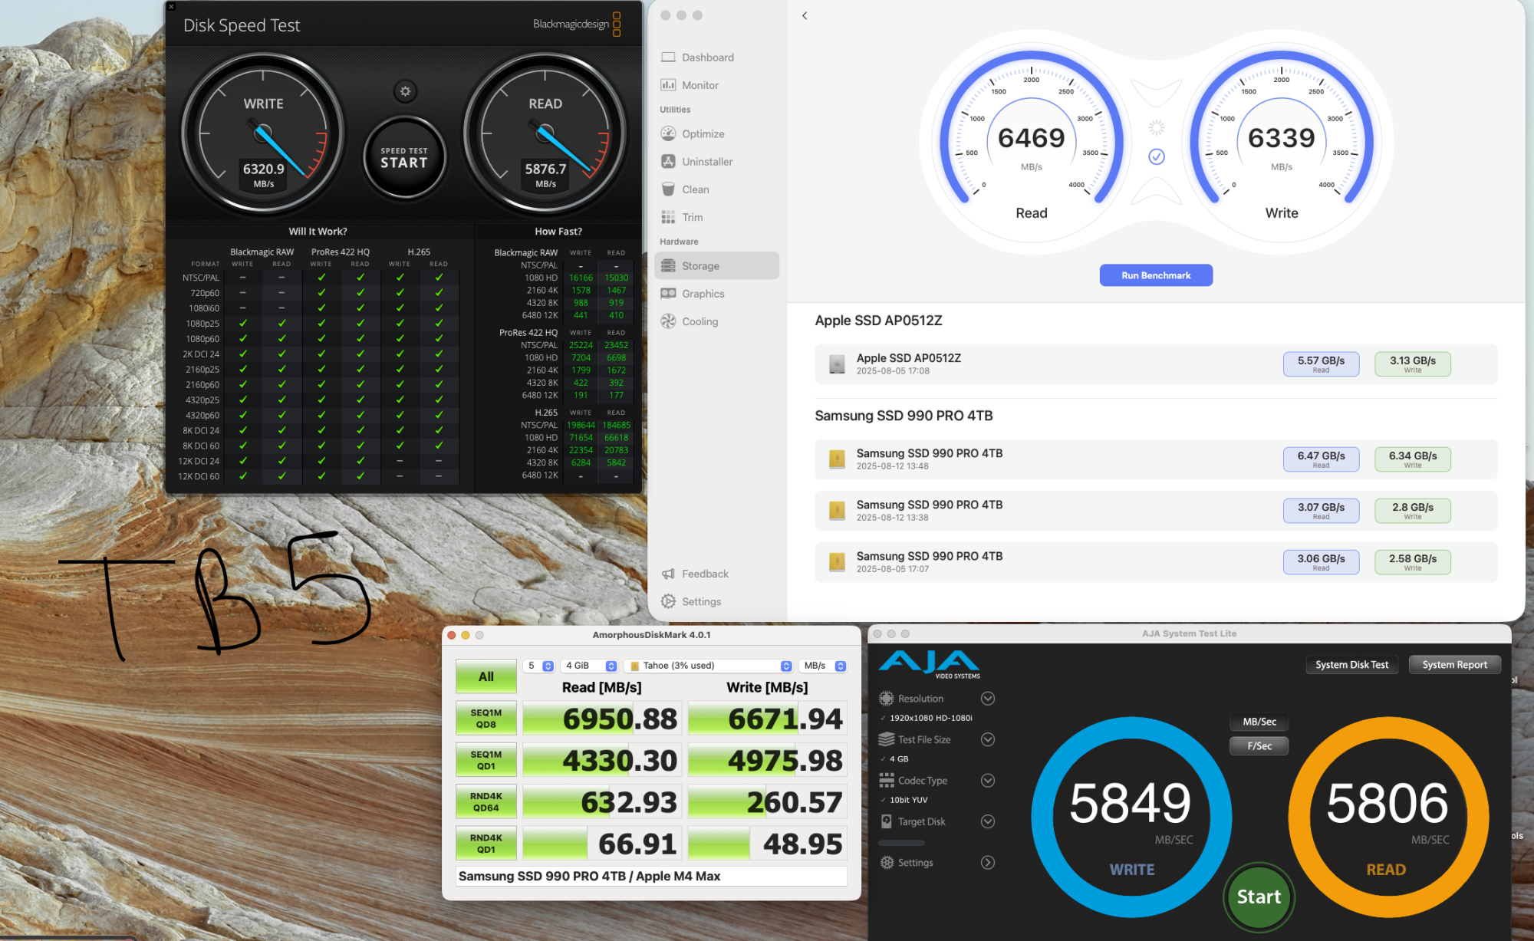1534x941 pixels.
Task: Open the Tahoe target drive dropdown
Action: click(x=786, y=665)
